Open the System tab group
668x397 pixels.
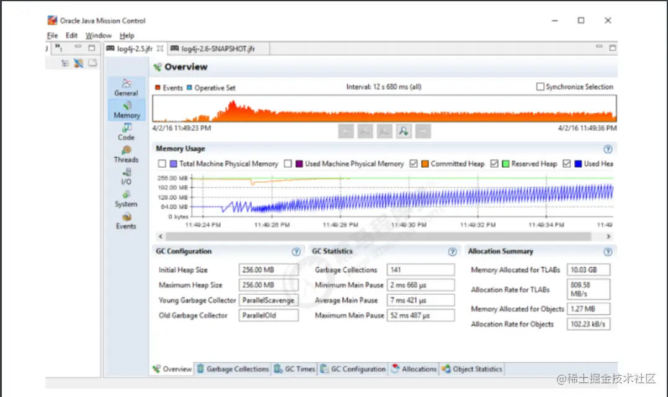126,199
